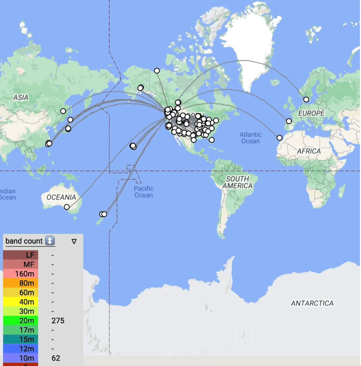The height and width of the screenshot is (366, 361).
Task: Click the 20m count value 275
Action: click(x=58, y=321)
